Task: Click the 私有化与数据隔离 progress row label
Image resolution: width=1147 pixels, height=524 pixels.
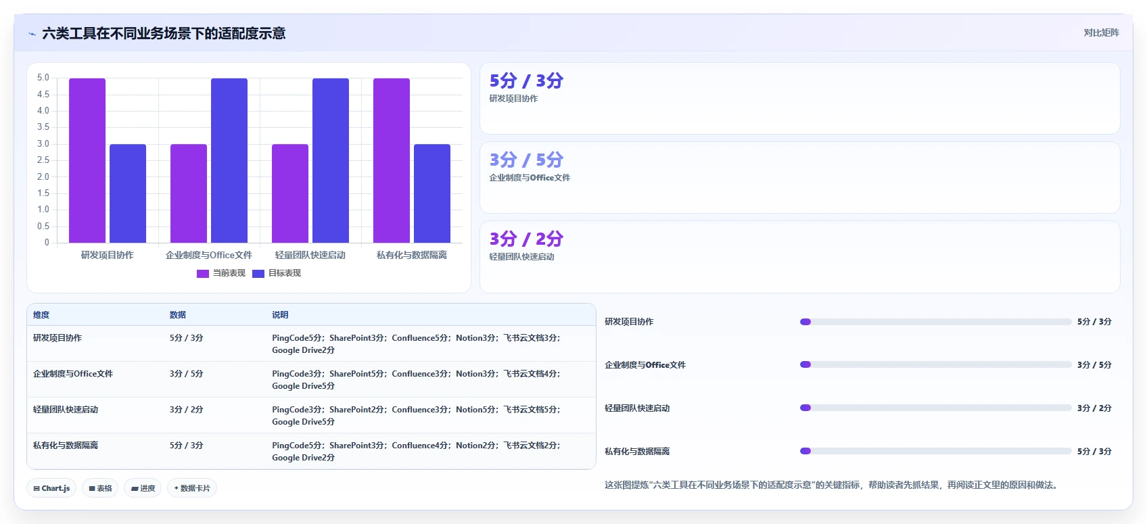Action: pos(637,452)
